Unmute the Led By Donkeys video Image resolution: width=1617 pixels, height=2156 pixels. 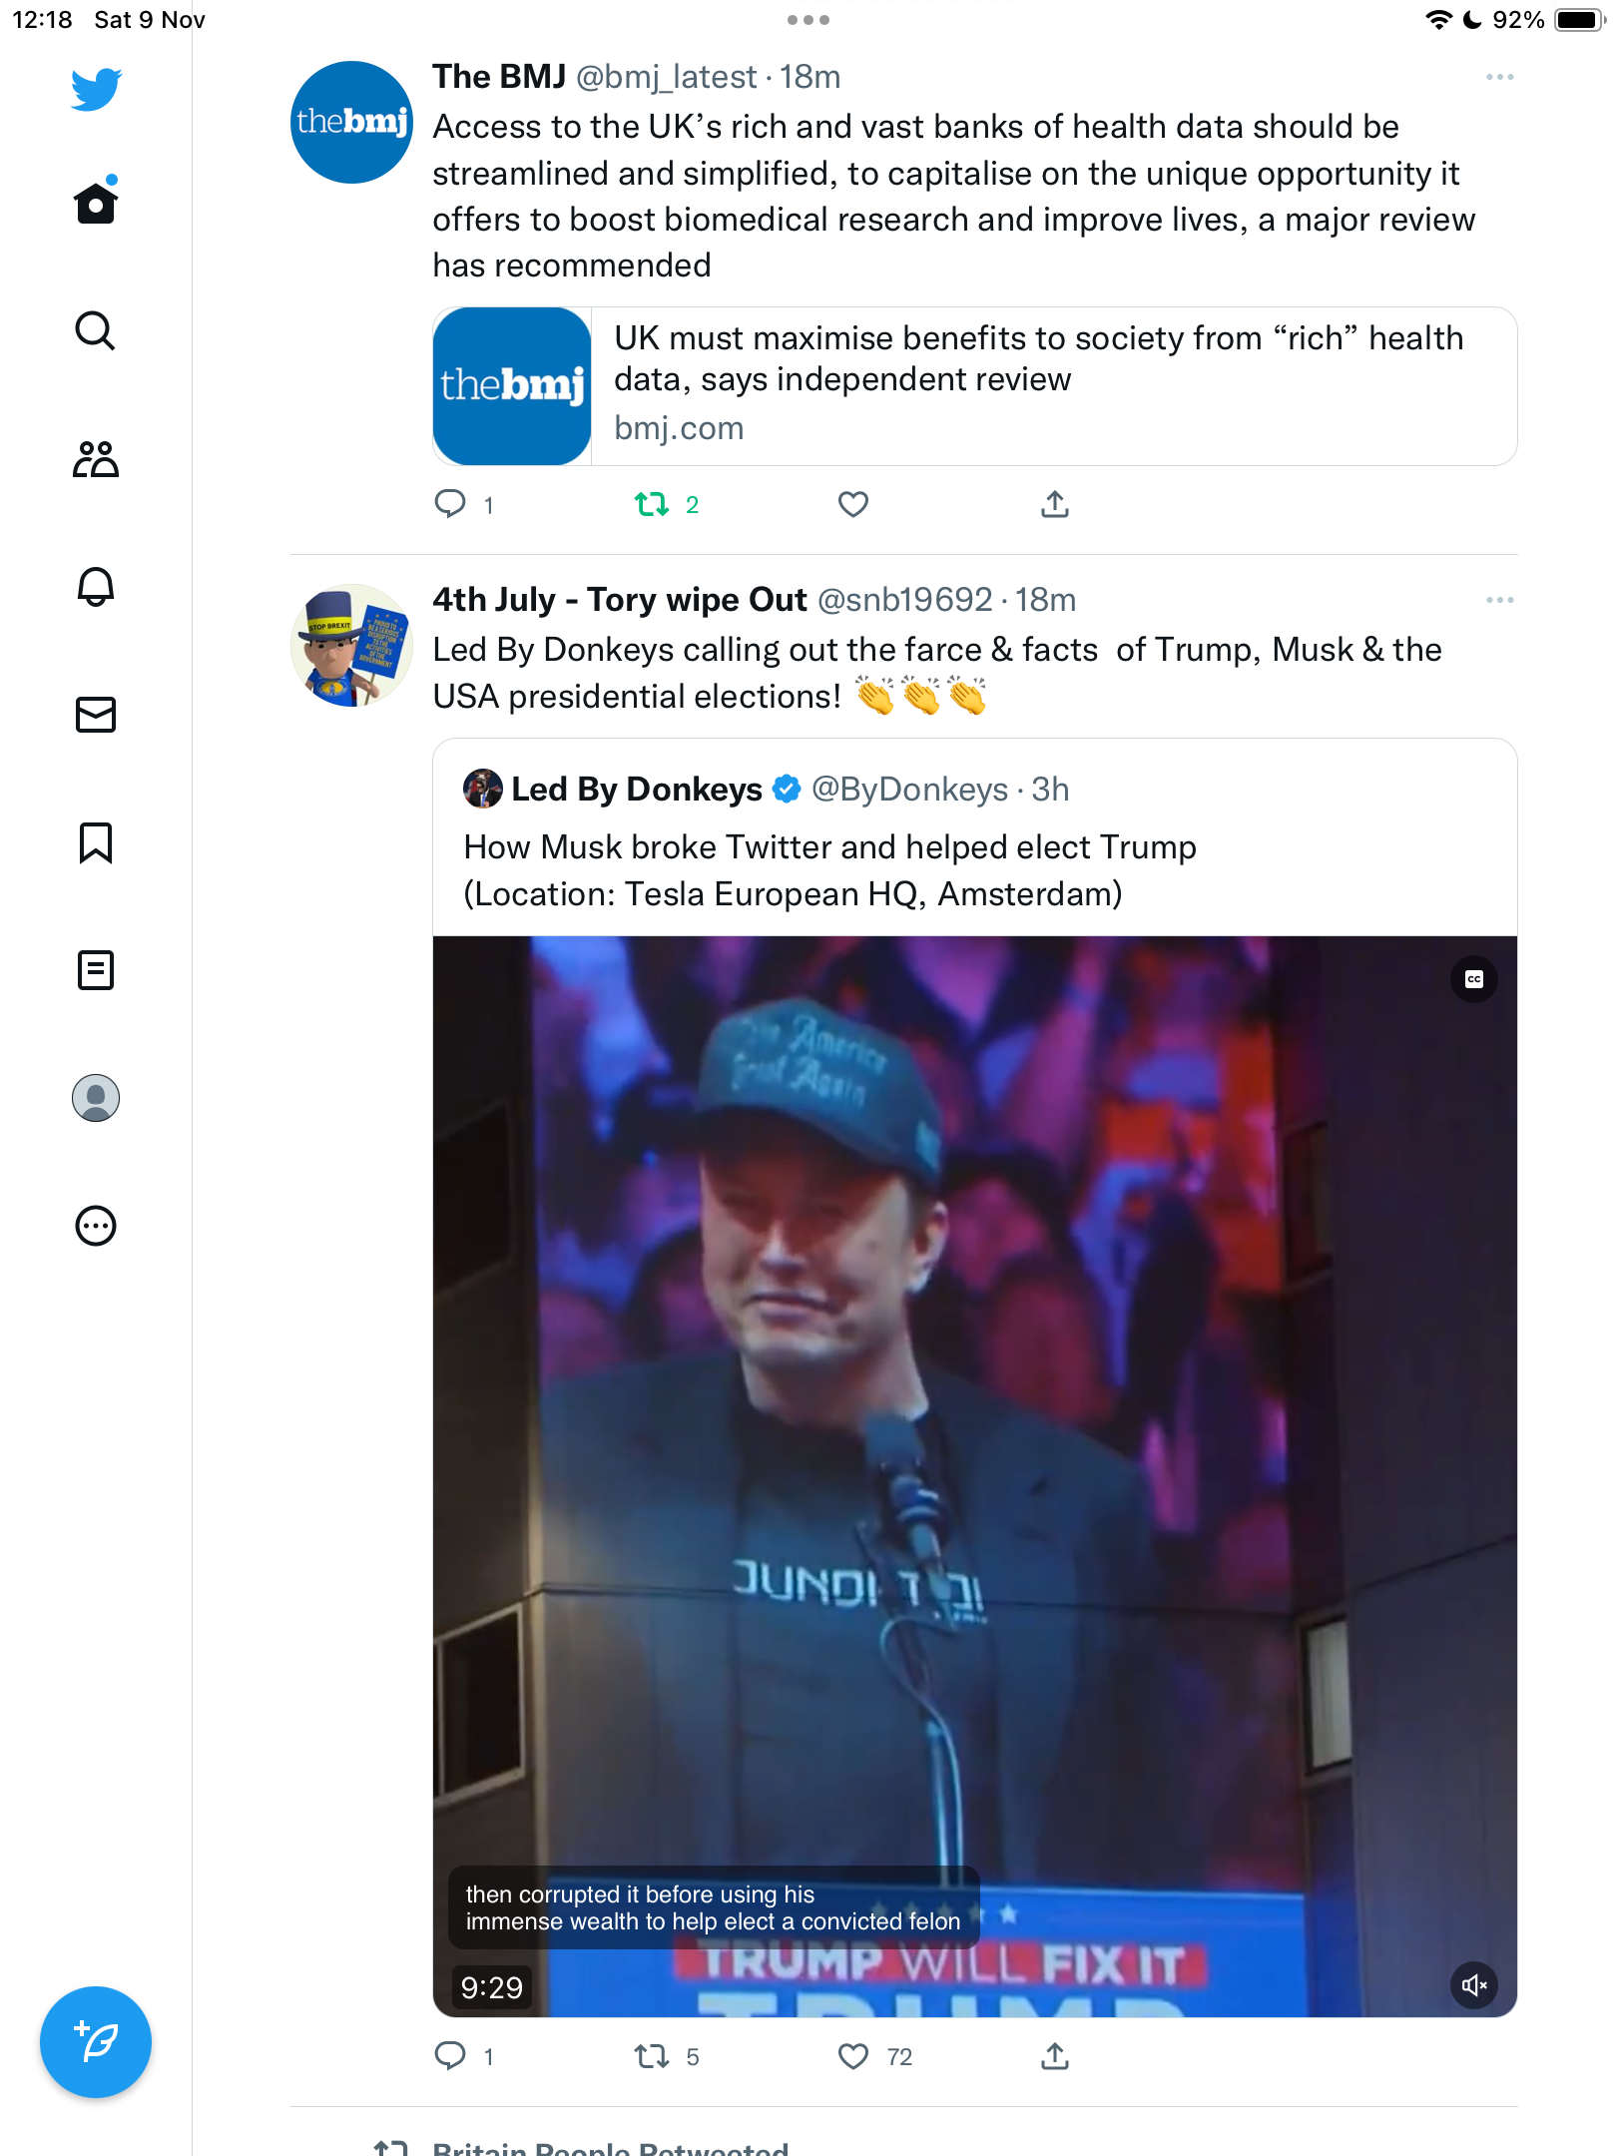point(1474,1985)
